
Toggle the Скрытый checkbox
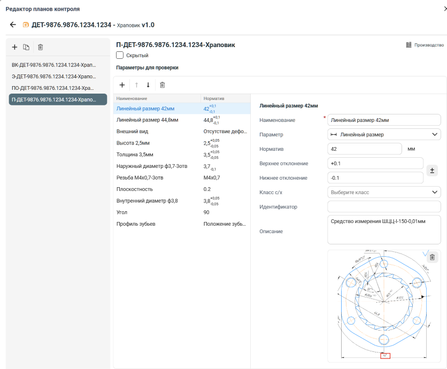click(x=120, y=55)
